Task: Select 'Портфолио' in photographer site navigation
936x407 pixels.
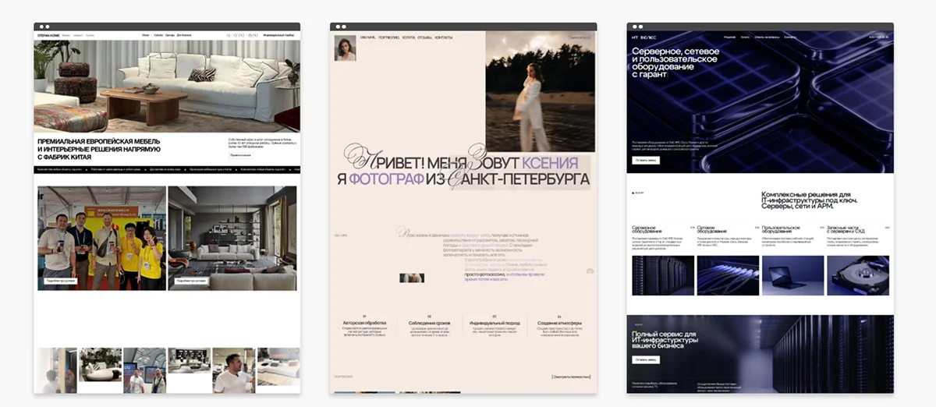Action: (390, 37)
